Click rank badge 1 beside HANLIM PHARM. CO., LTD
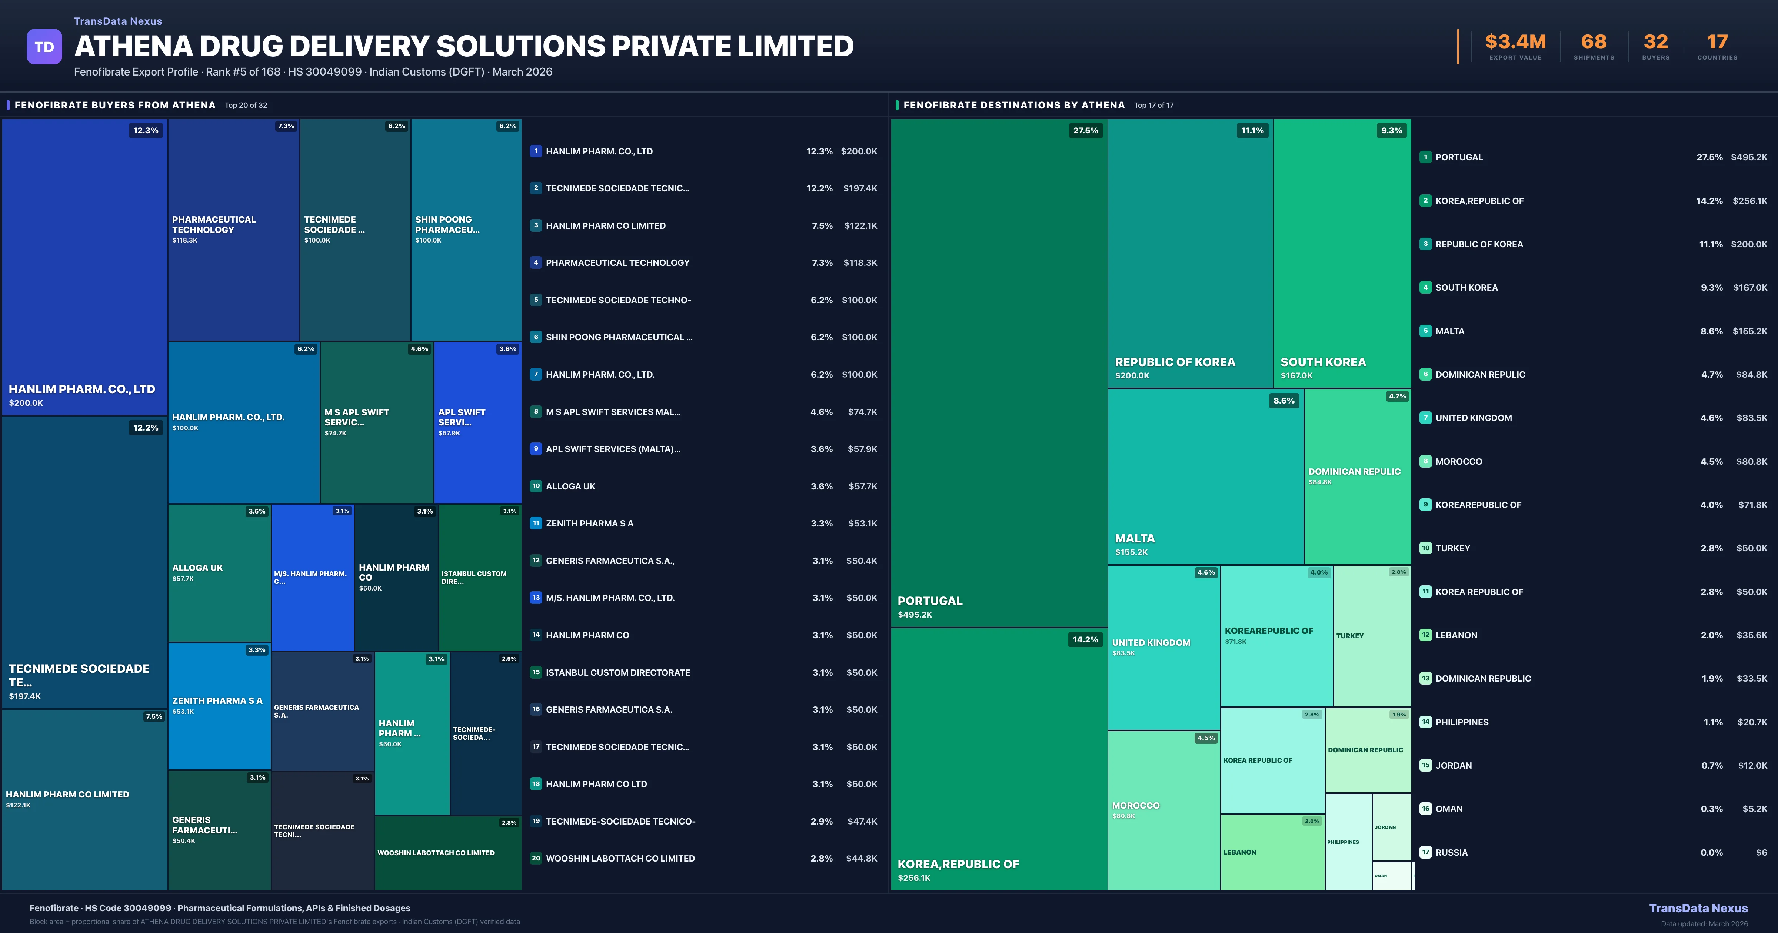The height and width of the screenshot is (933, 1778). click(x=536, y=151)
